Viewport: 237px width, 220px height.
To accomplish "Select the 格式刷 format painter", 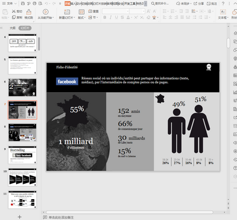I will click(28, 14).
